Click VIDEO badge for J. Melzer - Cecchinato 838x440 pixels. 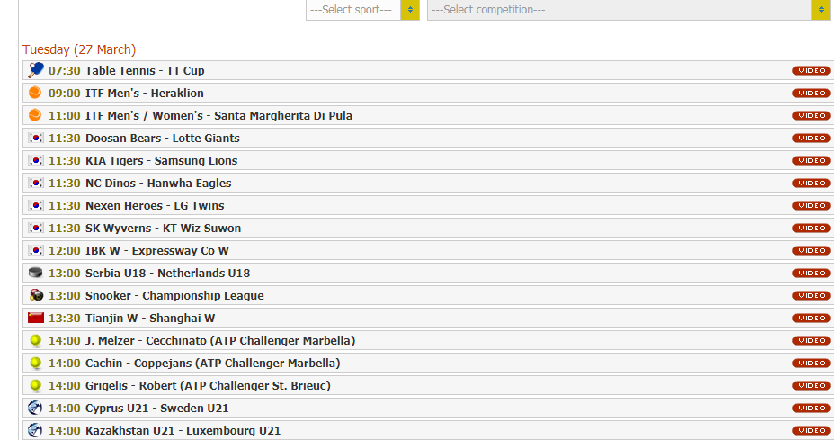tap(811, 340)
